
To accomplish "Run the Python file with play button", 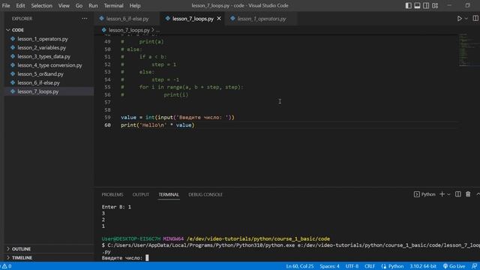I will (460, 19).
